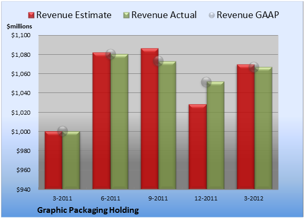Click the '$millions' axis unit label

click(x=19, y=26)
